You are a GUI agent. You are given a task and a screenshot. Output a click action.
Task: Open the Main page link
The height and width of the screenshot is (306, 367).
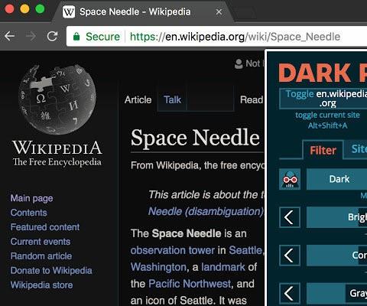(31, 198)
